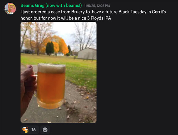Open Beams Greg's profile avatar
178x135 pixels.
coord(10,9)
